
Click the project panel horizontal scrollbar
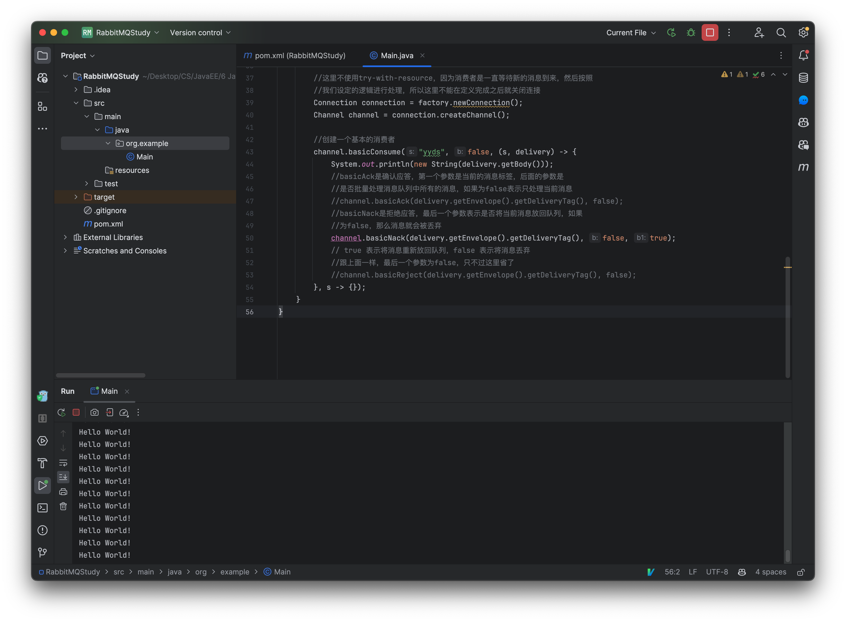point(100,375)
